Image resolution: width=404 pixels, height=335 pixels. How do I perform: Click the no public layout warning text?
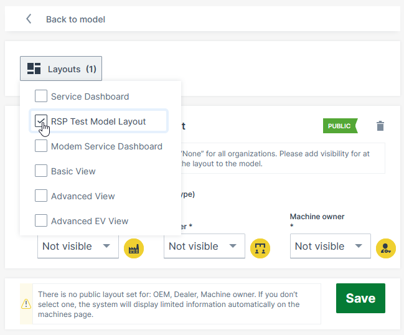(169, 304)
